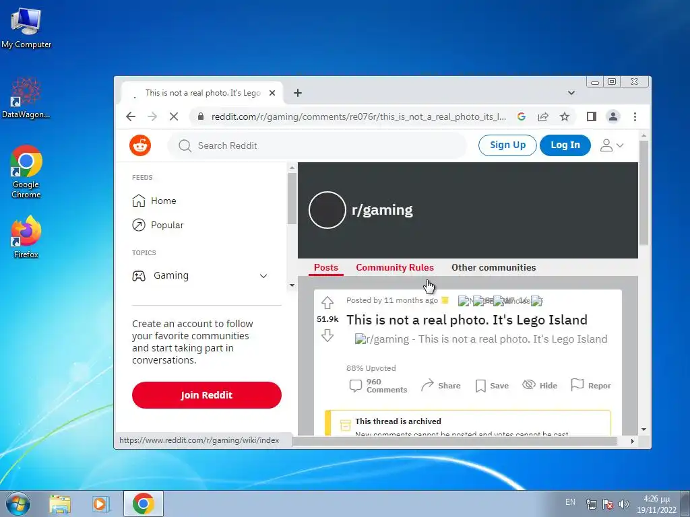This screenshot has width=690, height=517.
Task: Click the Chrome address bar URL
Action: (358, 116)
